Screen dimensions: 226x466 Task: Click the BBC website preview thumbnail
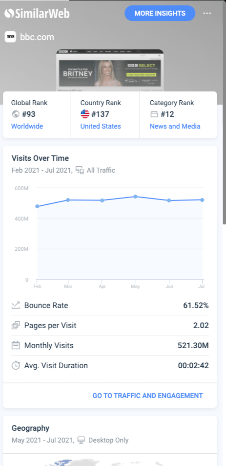[x=110, y=70]
